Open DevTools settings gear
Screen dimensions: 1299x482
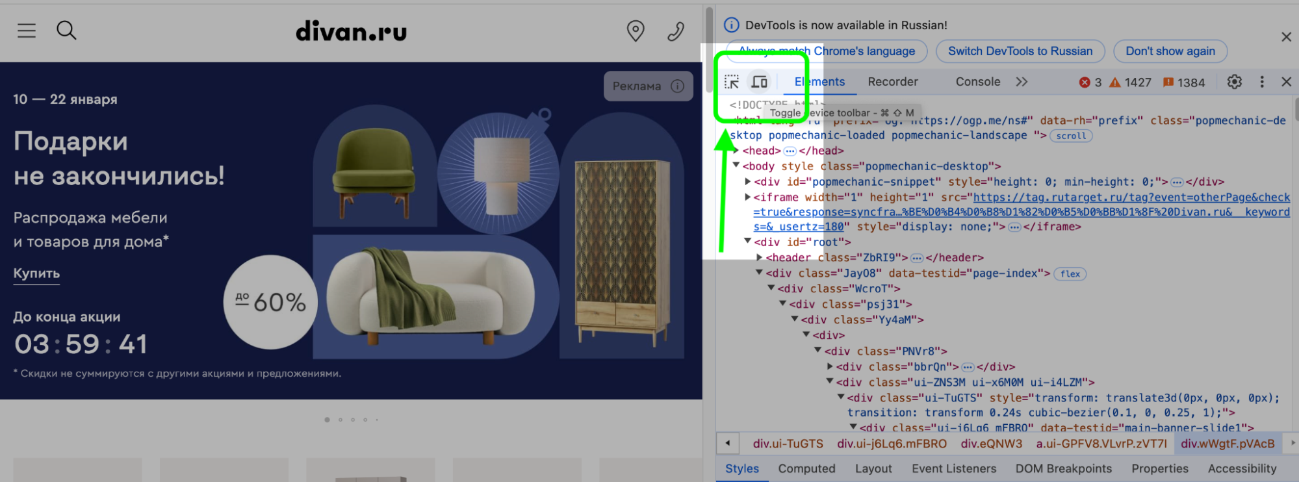point(1234,82)
